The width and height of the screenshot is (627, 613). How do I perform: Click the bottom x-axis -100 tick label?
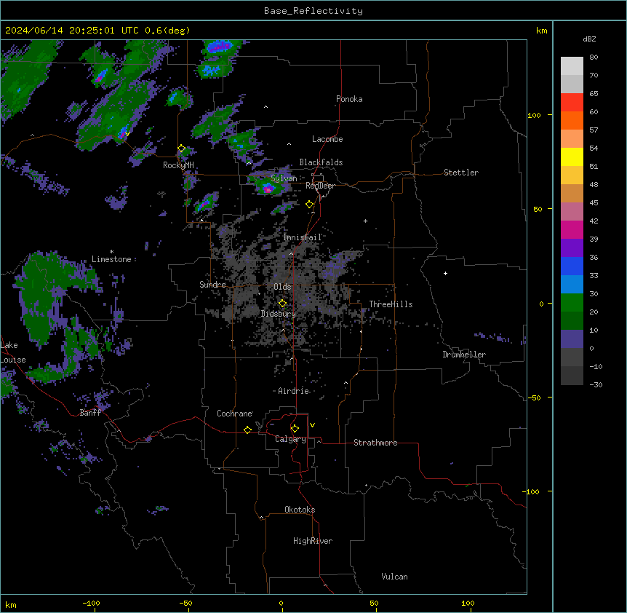click(91, 603)
